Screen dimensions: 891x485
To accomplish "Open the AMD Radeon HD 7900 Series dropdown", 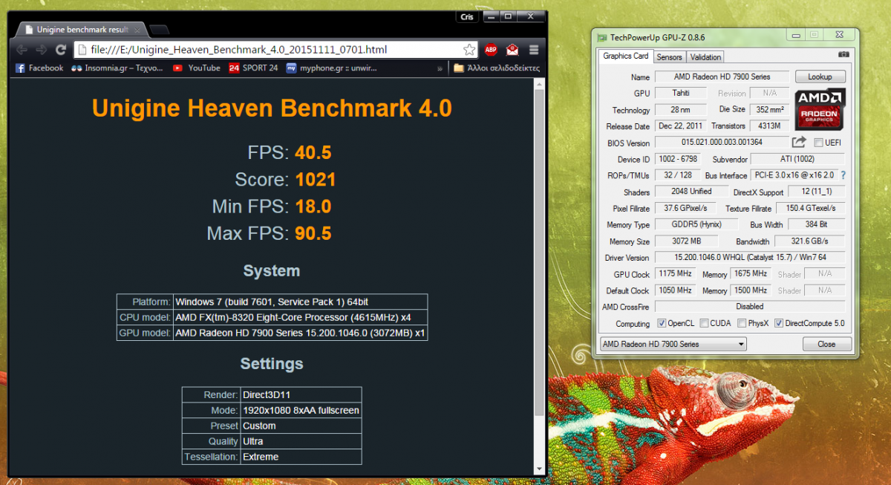I will (673, 344).
